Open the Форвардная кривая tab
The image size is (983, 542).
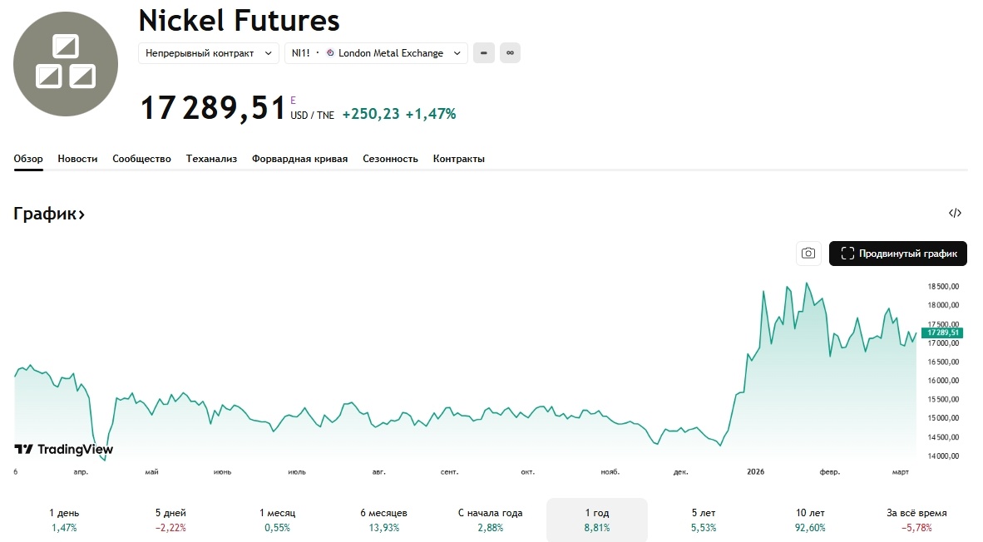299,159
